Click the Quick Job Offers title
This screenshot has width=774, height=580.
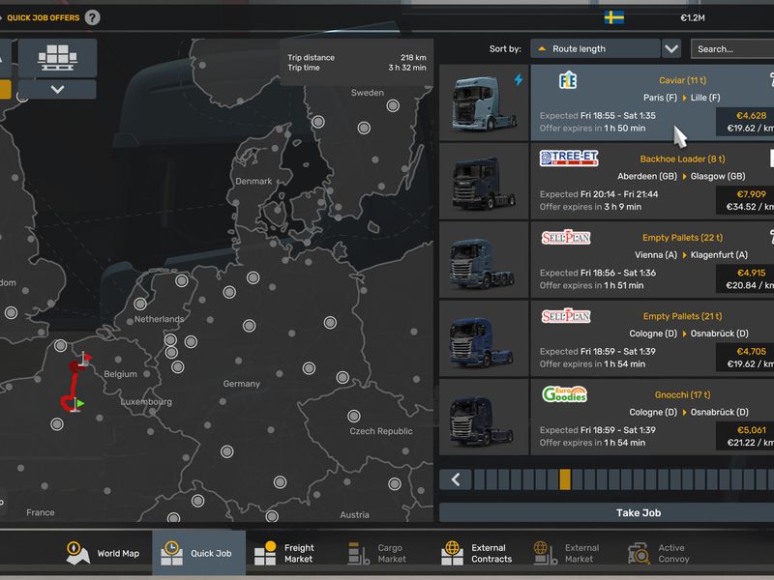(43, 17)
